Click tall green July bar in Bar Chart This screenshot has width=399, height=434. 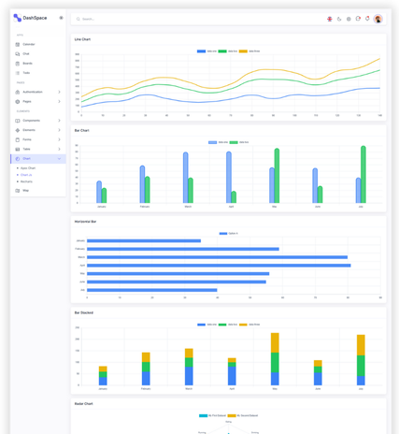point(363,174)
